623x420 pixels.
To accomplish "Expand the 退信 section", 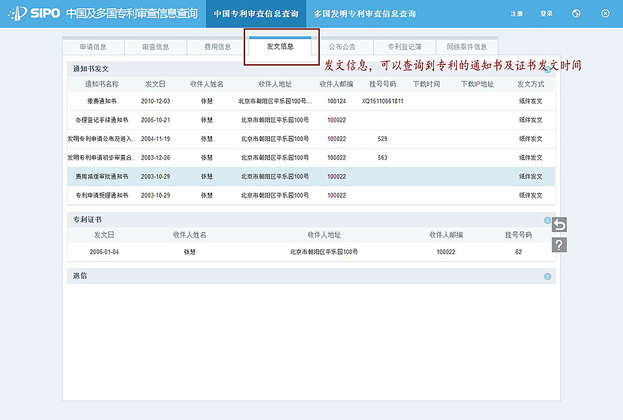I will [548, 276].
